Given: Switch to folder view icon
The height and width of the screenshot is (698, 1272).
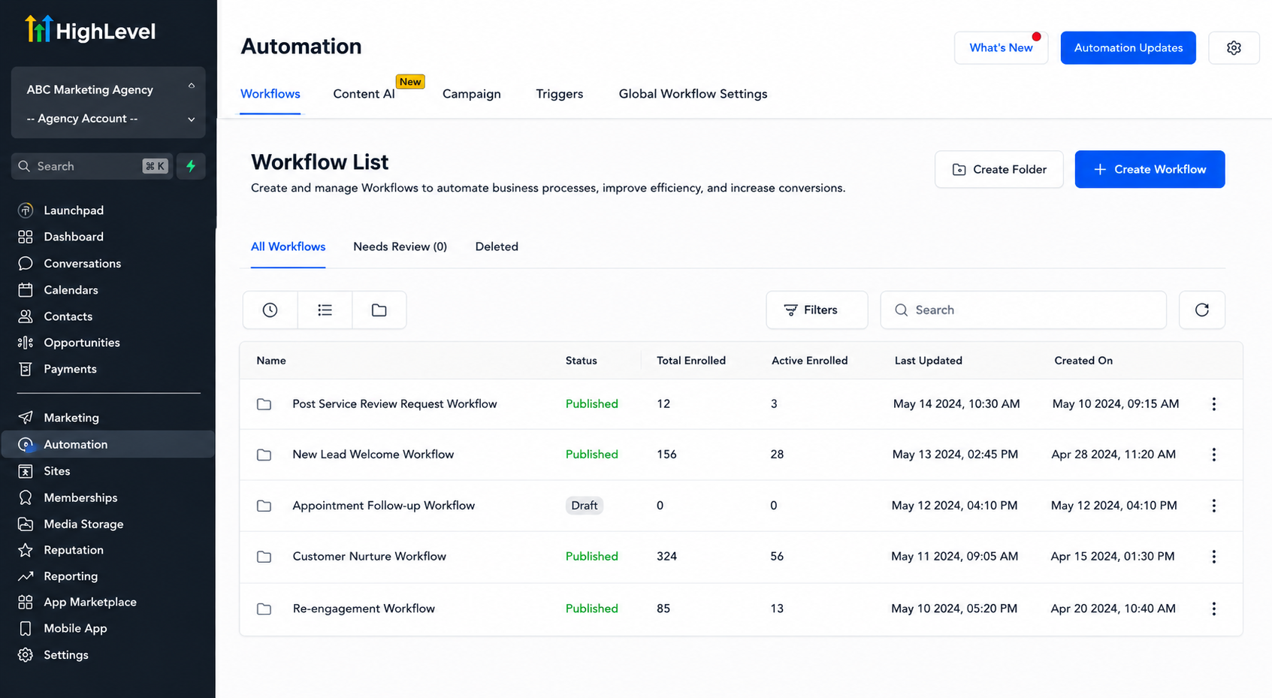Looking at the screenshot, I should [379, 310].
